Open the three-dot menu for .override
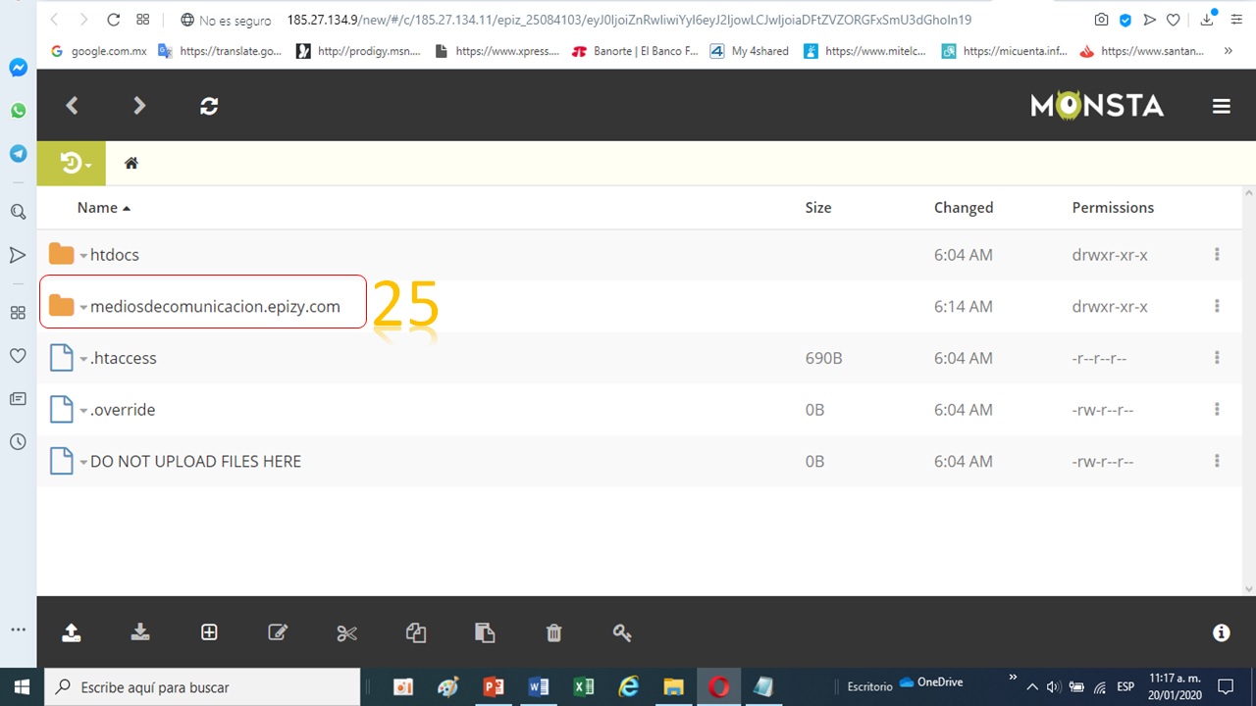 point(1217,410)
